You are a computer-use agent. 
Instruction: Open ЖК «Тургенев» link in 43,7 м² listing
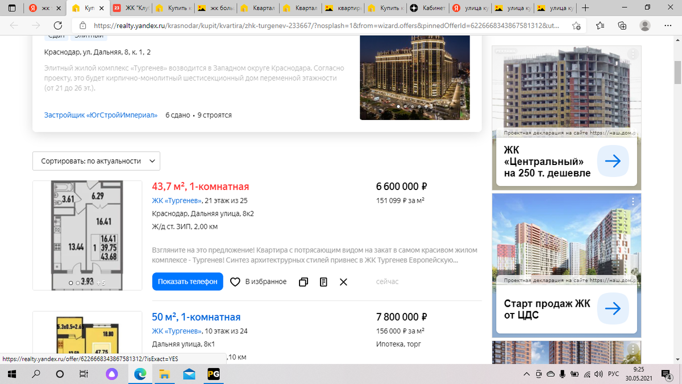click(177, 200)
